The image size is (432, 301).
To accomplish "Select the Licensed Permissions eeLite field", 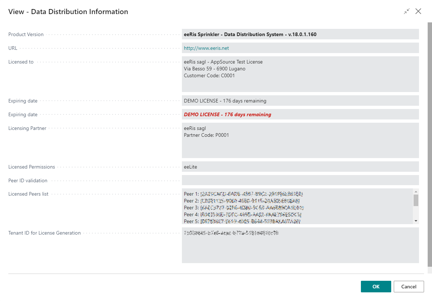I will click(x=300, y=167).
